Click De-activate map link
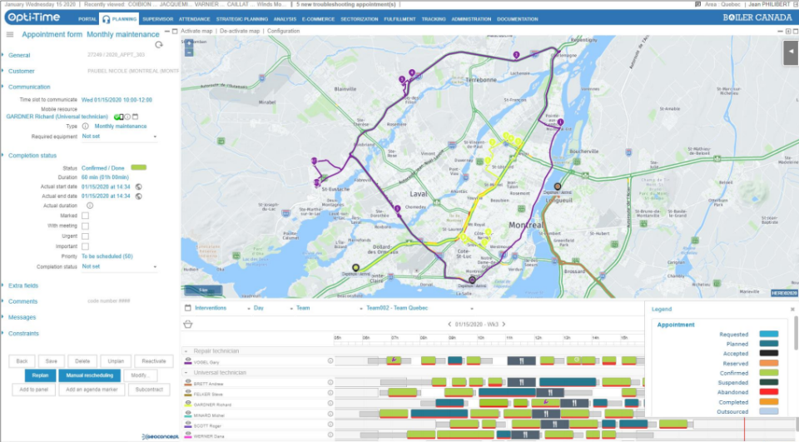This screenshot has height=442, width=799. coord(240,31)
